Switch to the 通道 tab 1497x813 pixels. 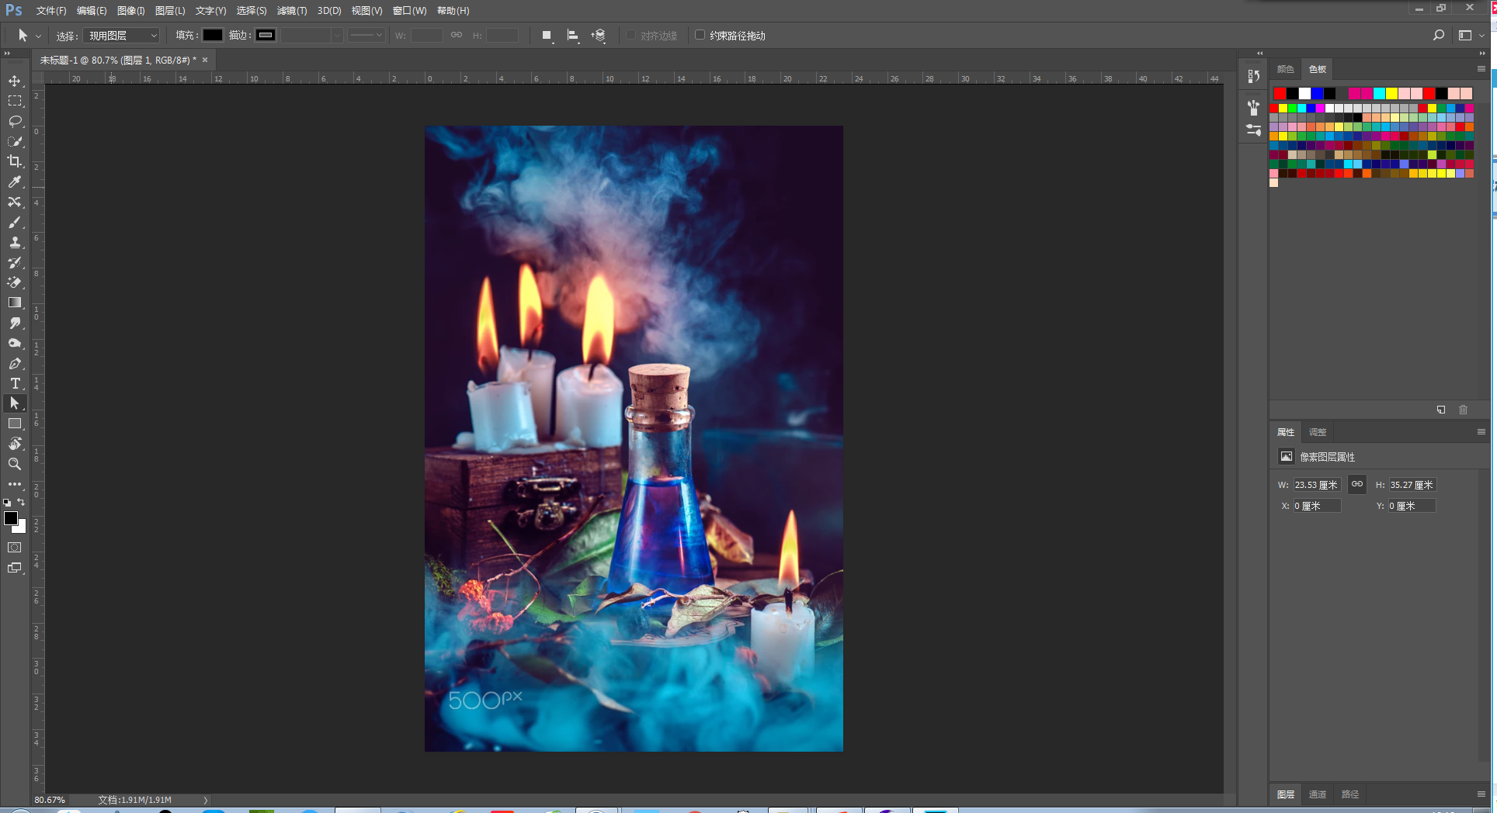pyautogui.click(x=1317, y=794)
